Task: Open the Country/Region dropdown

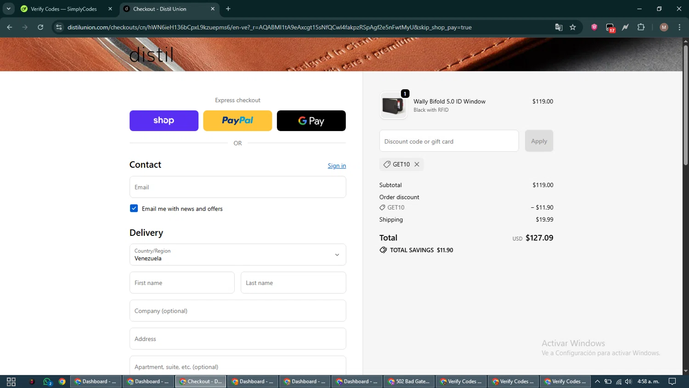Action: tap(237, 255)
